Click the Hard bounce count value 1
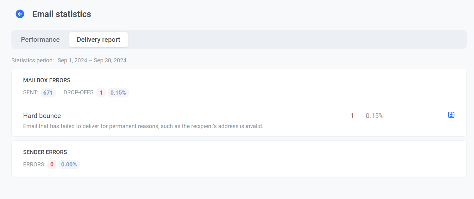 (352, 116)
